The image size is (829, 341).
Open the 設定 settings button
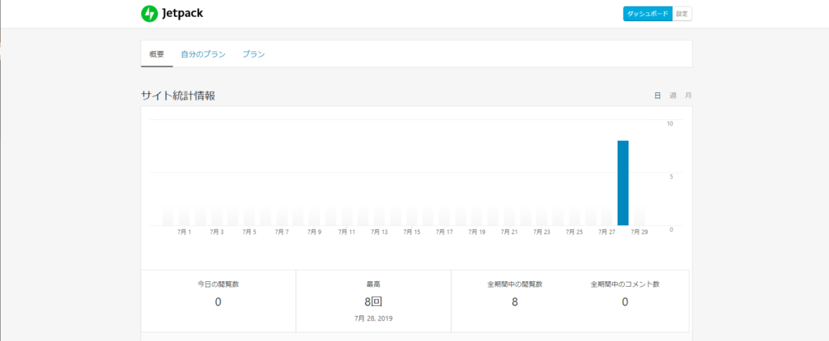point(682,14)
